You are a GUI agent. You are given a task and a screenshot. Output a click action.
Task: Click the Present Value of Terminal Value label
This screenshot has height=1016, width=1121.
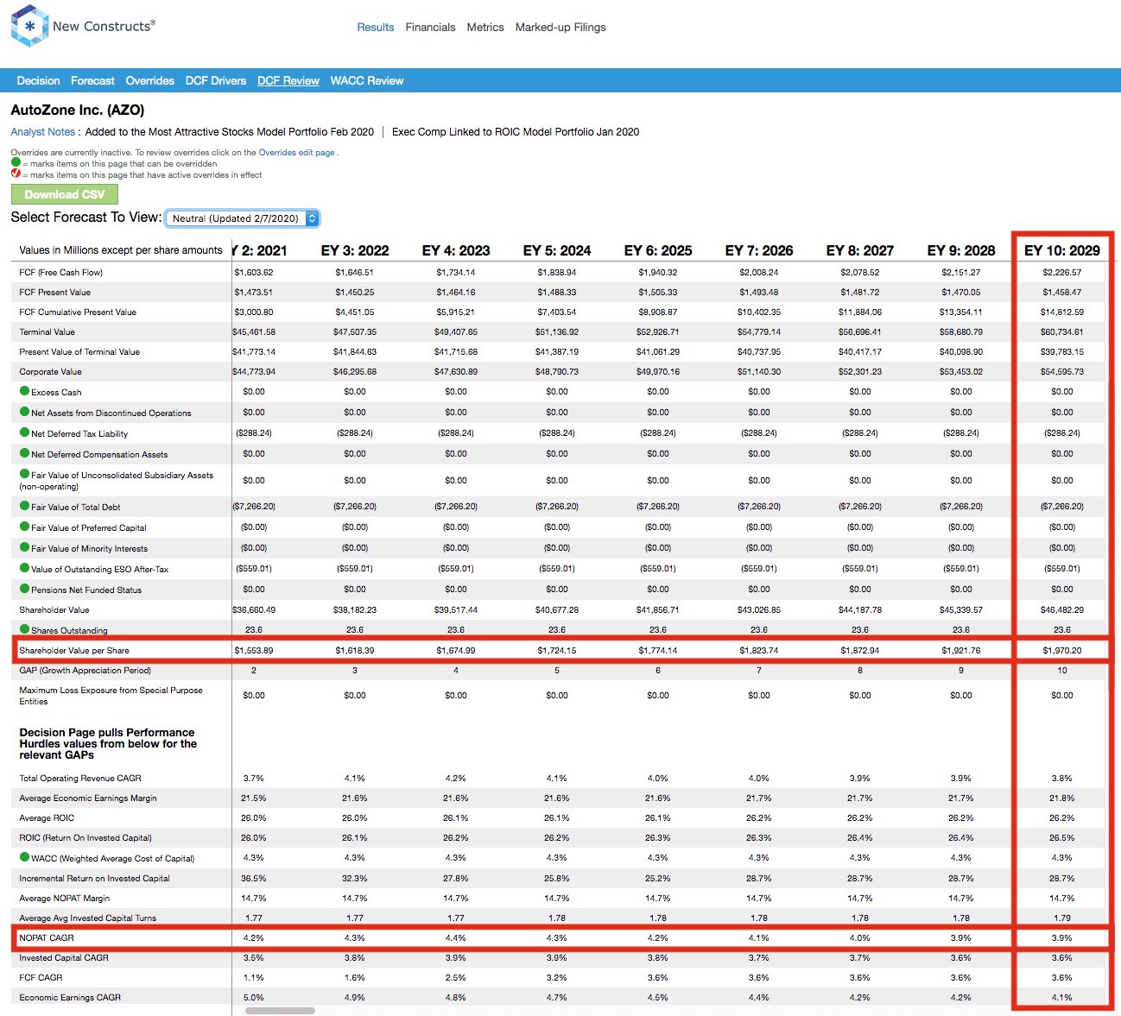pyautogui.click(x=79, y=351)
